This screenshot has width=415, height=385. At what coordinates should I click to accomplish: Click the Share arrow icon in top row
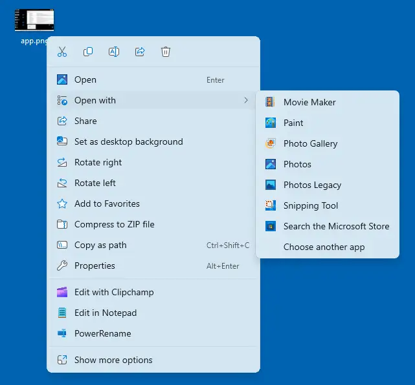pos(140,52)
